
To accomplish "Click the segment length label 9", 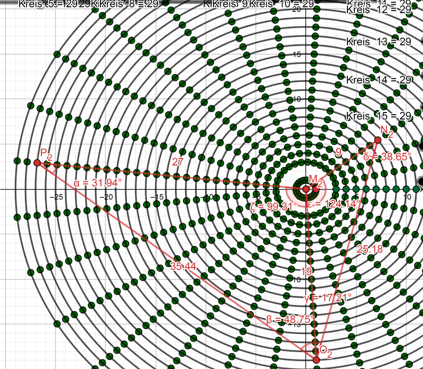I will [x=338, y=152].
